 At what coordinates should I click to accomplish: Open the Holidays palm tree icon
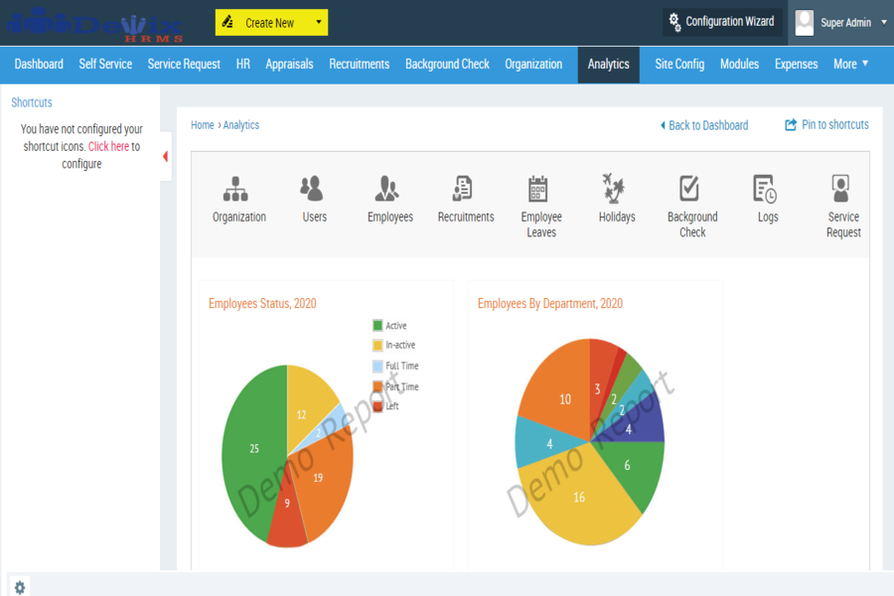pyautogui.click(x=614, y=188)
